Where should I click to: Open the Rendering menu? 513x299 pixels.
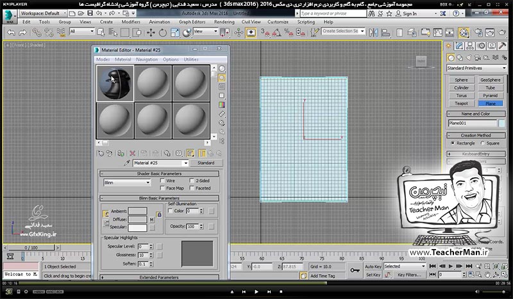coord(224,22)
